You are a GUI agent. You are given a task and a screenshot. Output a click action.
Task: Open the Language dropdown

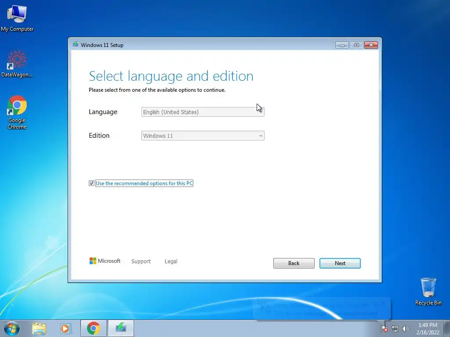[203, 112]
